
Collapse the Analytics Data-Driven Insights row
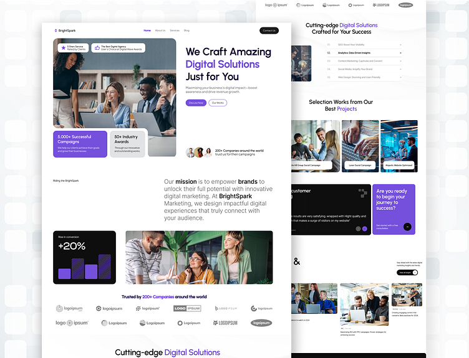pos(364,53)
